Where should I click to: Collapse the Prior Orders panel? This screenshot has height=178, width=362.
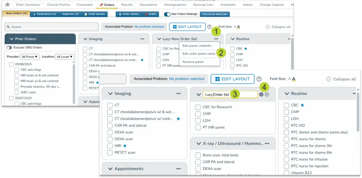11,39
